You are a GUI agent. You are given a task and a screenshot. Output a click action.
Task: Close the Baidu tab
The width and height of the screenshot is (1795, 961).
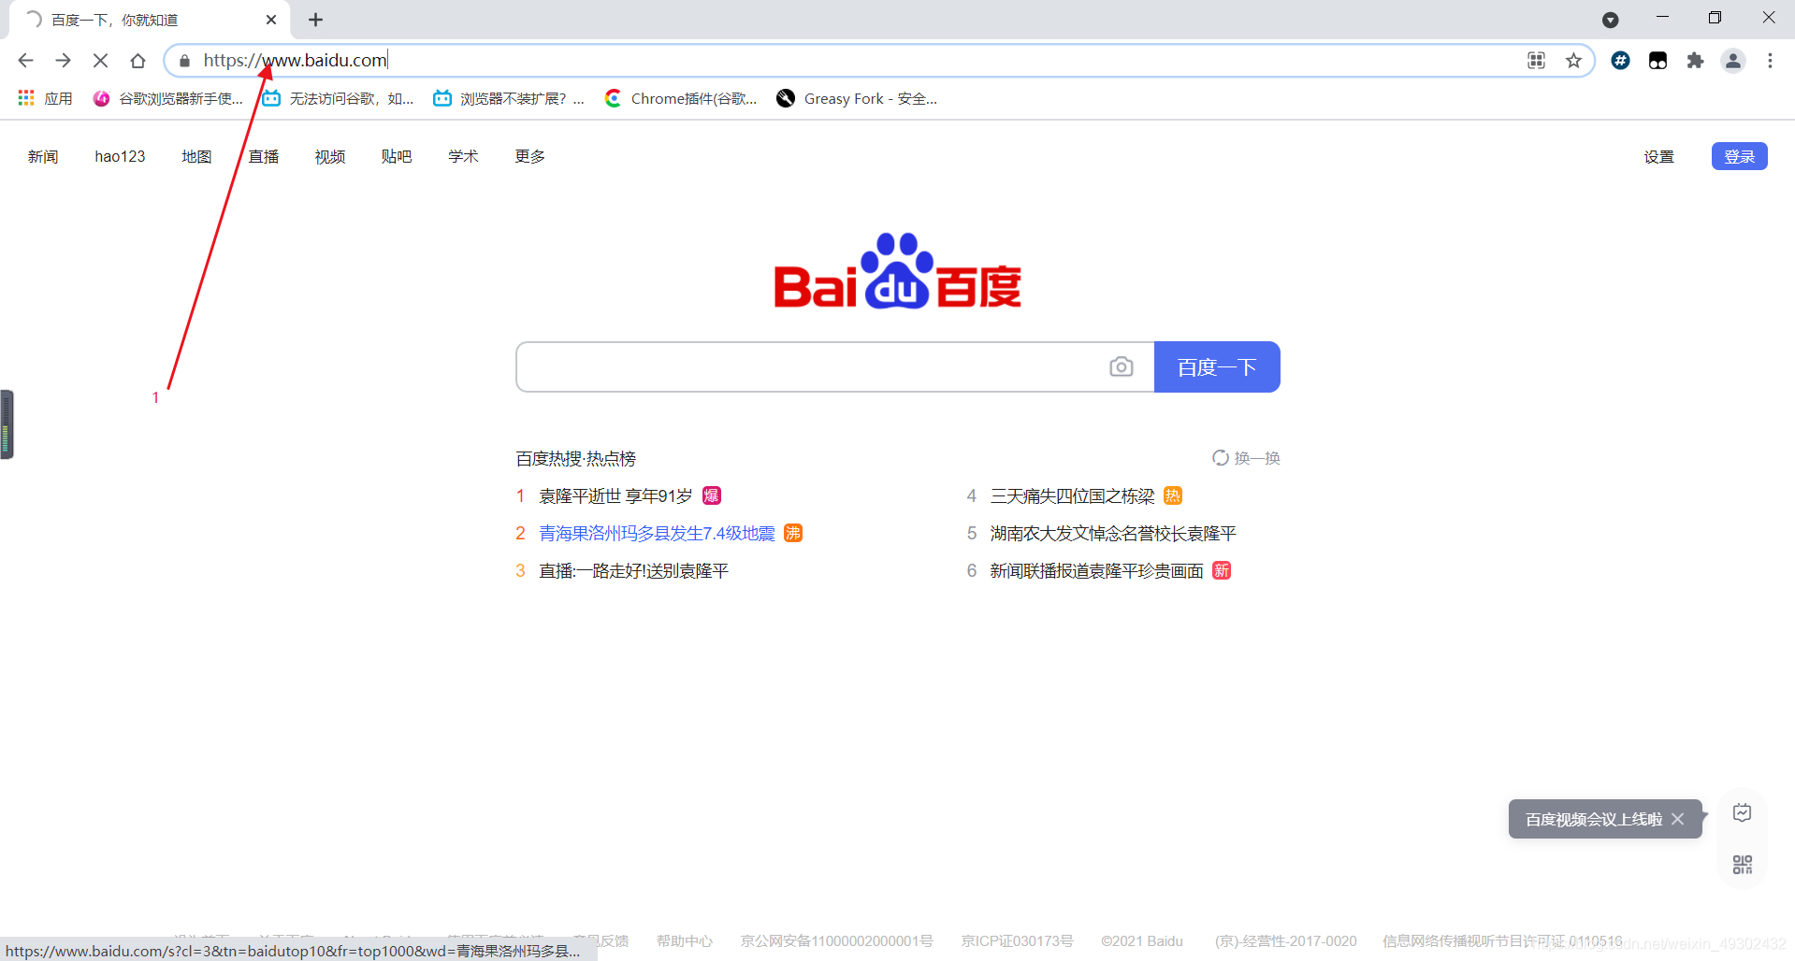coord(271,20)
